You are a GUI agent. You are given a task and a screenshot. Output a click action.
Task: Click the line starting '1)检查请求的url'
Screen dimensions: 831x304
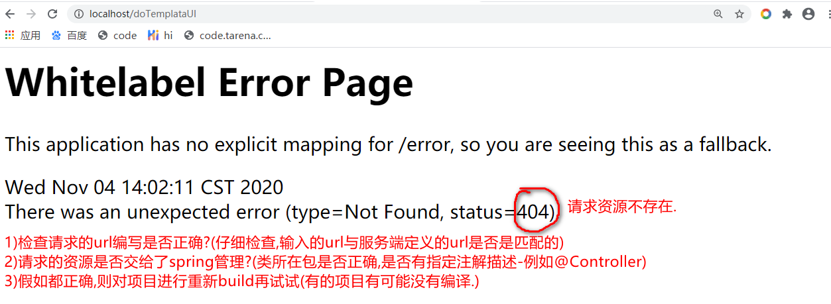285,242
